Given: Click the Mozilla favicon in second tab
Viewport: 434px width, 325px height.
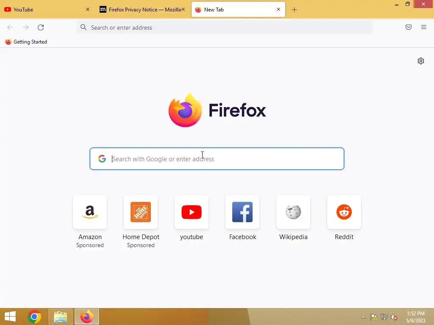Looking at the screenshot, I should (103, 9).
